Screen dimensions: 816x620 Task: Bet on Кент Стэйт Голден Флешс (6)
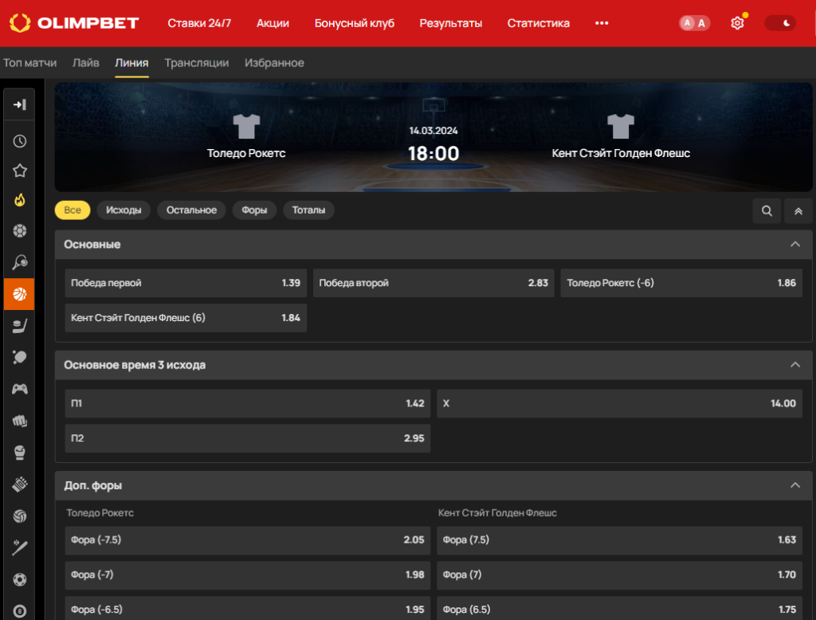(186, 317)
